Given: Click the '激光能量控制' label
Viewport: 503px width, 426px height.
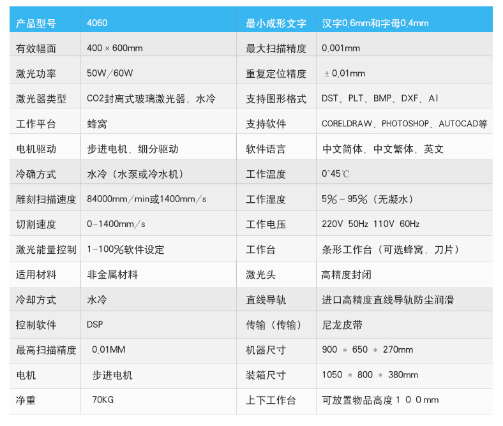Looking at the screenshot, I should pyautogui.click(x=46, y=249).
